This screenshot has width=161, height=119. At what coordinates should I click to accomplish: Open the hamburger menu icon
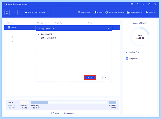click(132, 4)
